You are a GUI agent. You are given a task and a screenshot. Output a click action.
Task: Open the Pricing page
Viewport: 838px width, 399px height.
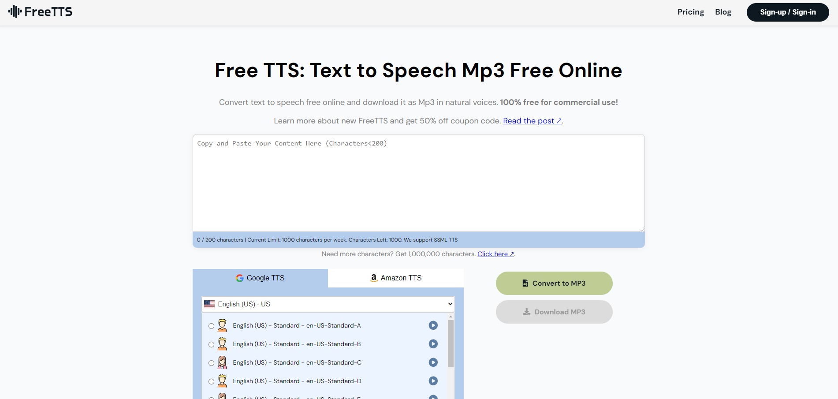(691, 12)
